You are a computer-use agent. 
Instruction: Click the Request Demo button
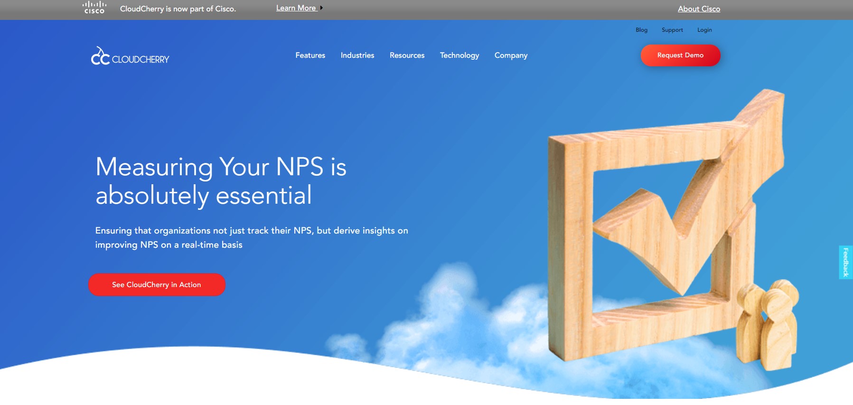pos(680,55)
